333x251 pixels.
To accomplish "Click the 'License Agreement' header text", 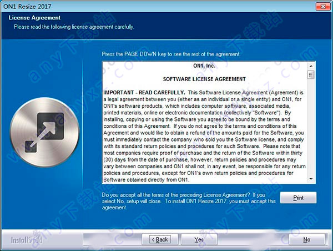I will tap(34, 18).
